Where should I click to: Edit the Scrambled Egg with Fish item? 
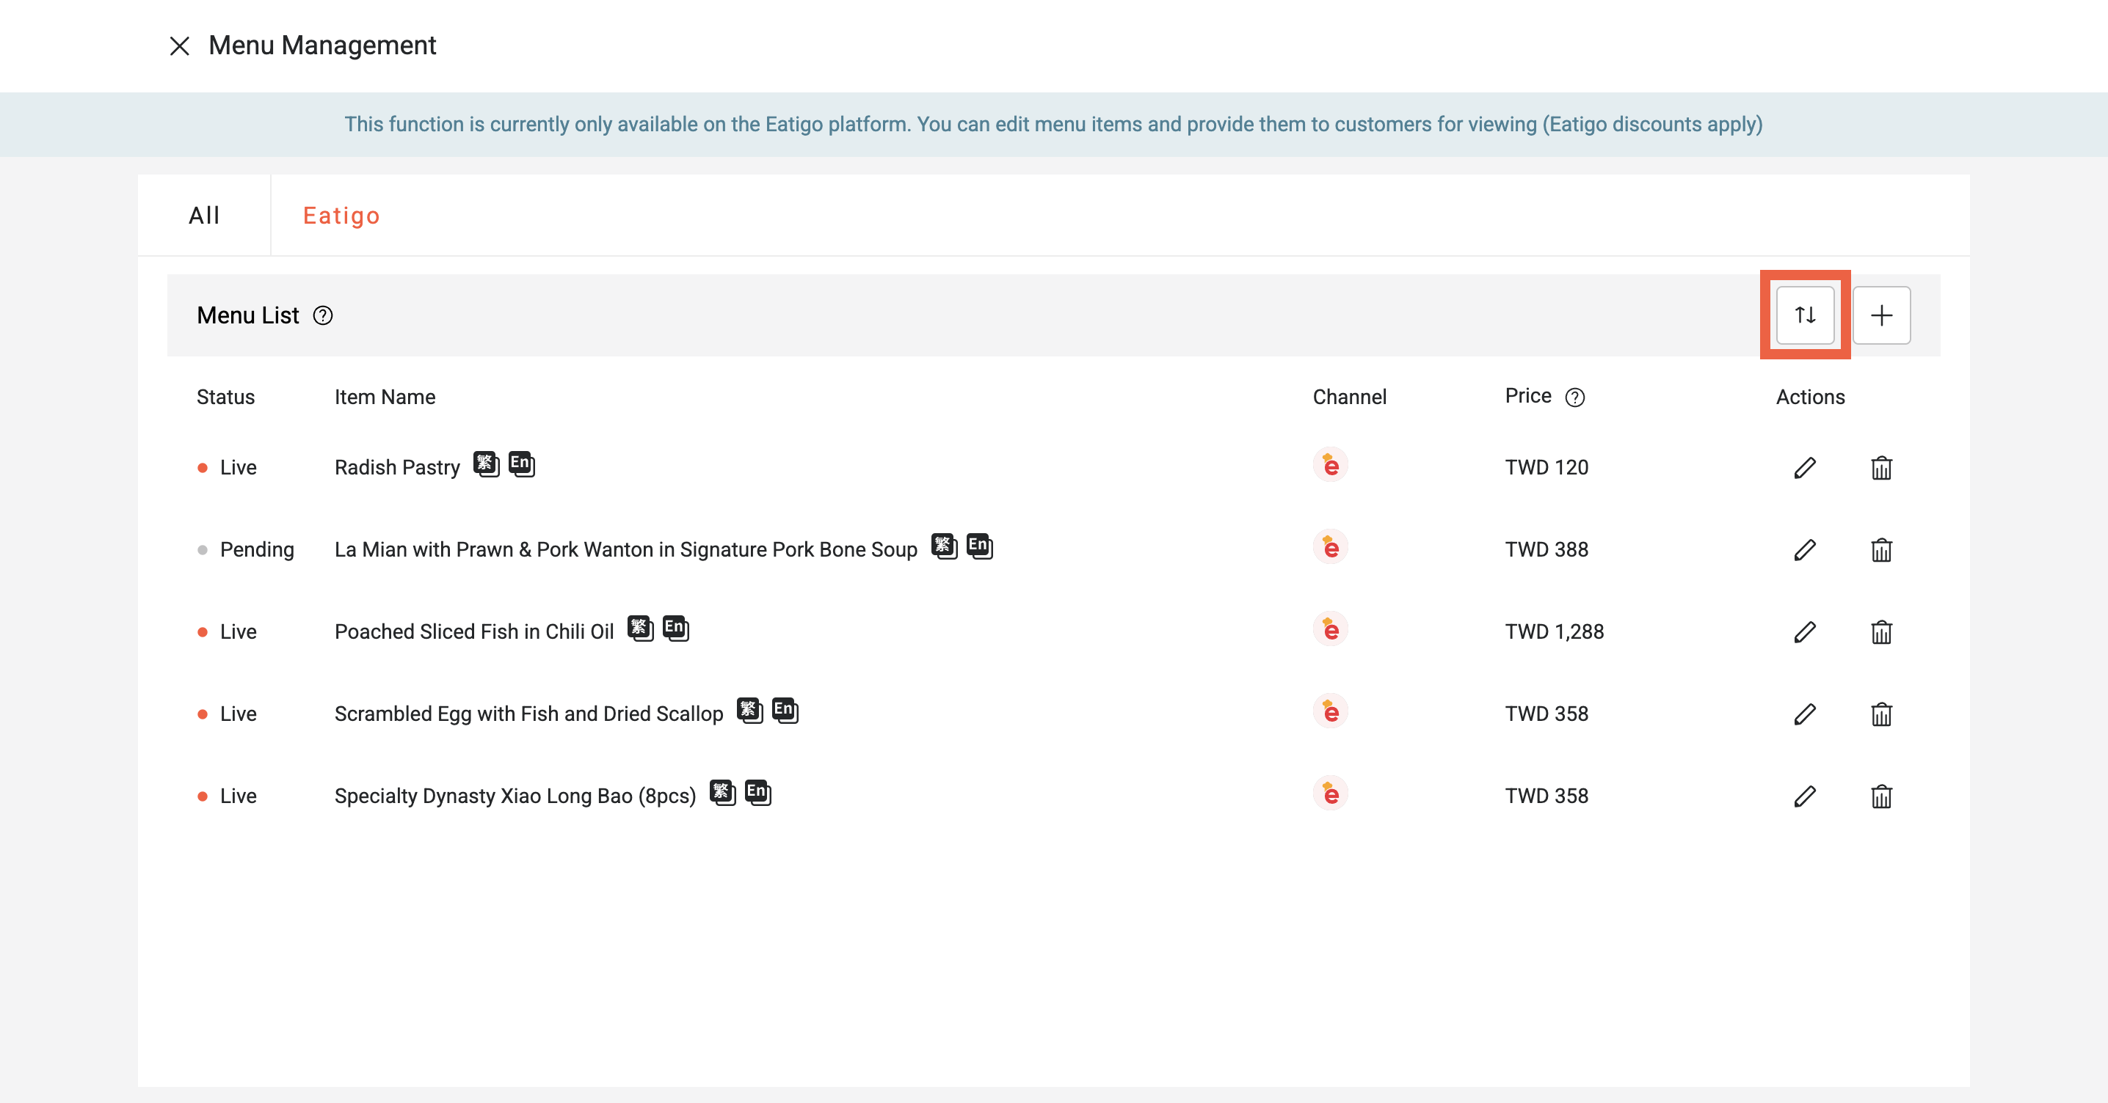[x=1805, y=714]
